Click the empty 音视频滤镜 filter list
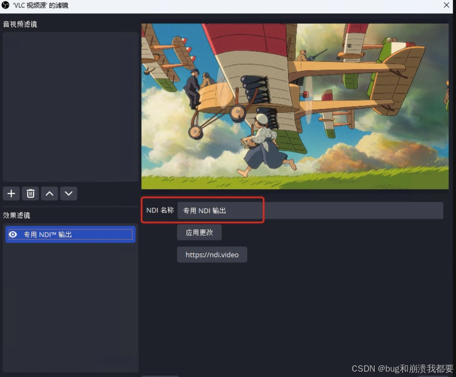The height and width of the screenshot is (377, 456). [70, 107]
